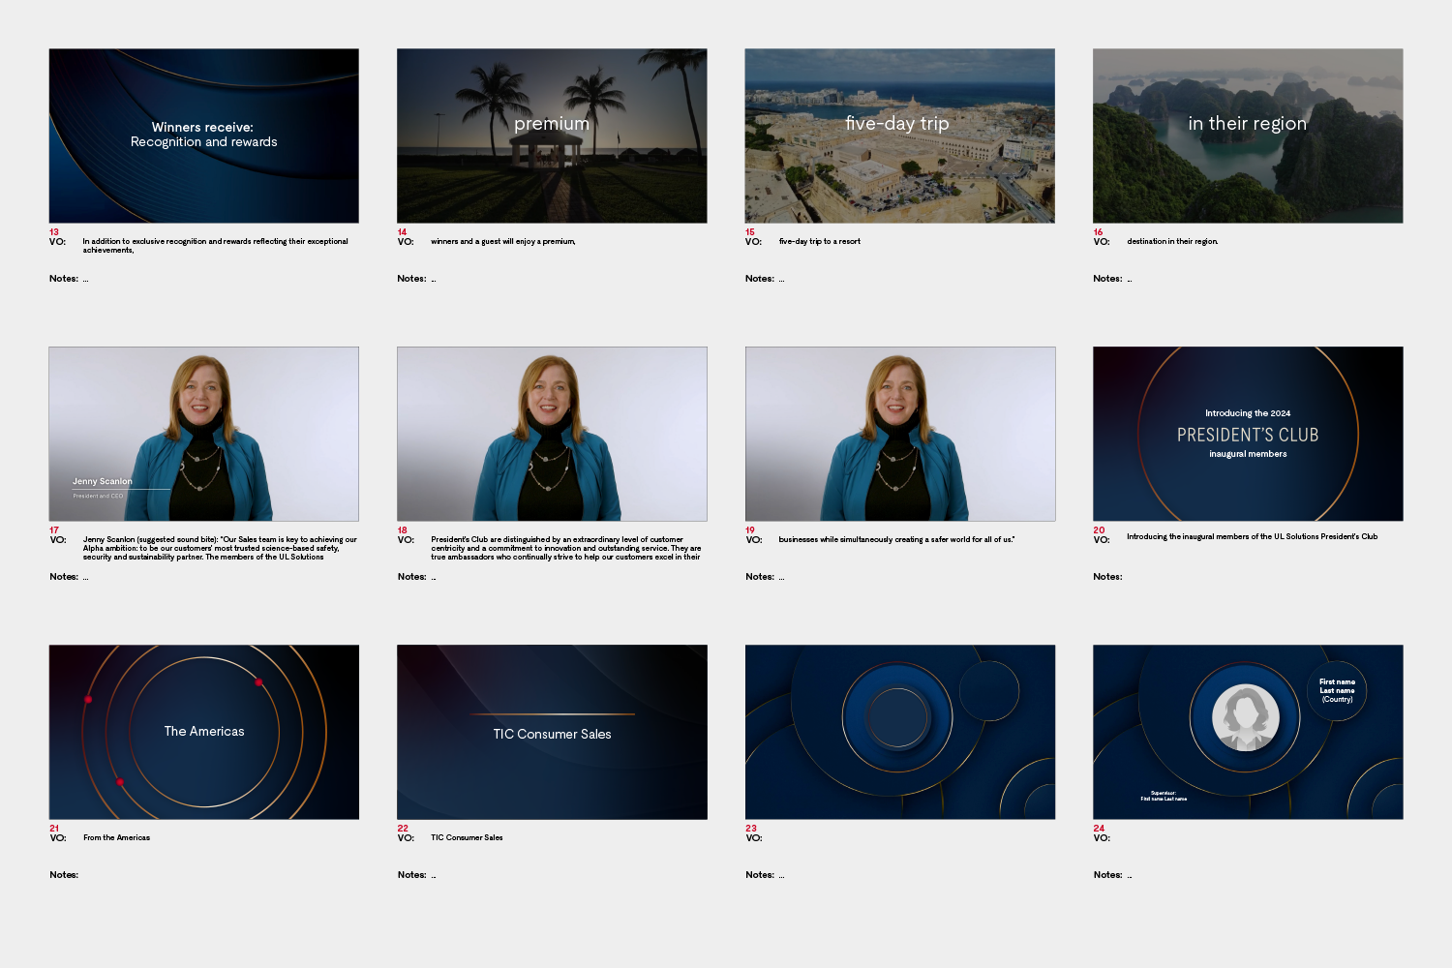Screen dimensions: 1452x968
Task: Click red frame number 24
Action: coord(1099,829)
